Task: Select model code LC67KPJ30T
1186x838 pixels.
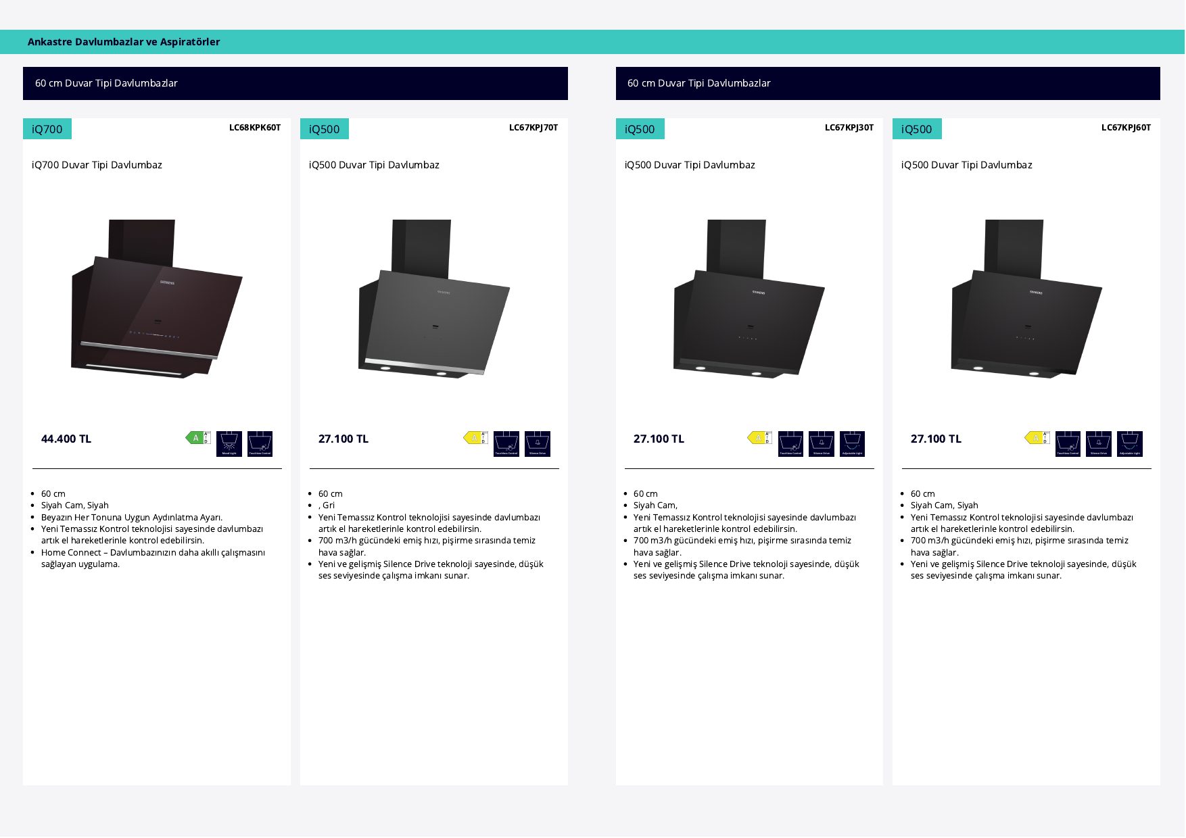Action: click(x=849, y=128)
